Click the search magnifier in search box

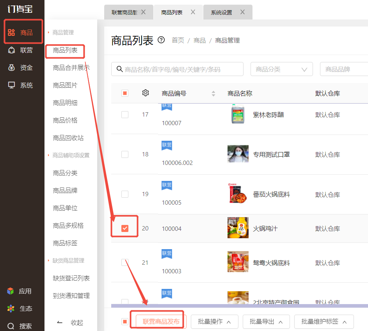click(119, 69)
